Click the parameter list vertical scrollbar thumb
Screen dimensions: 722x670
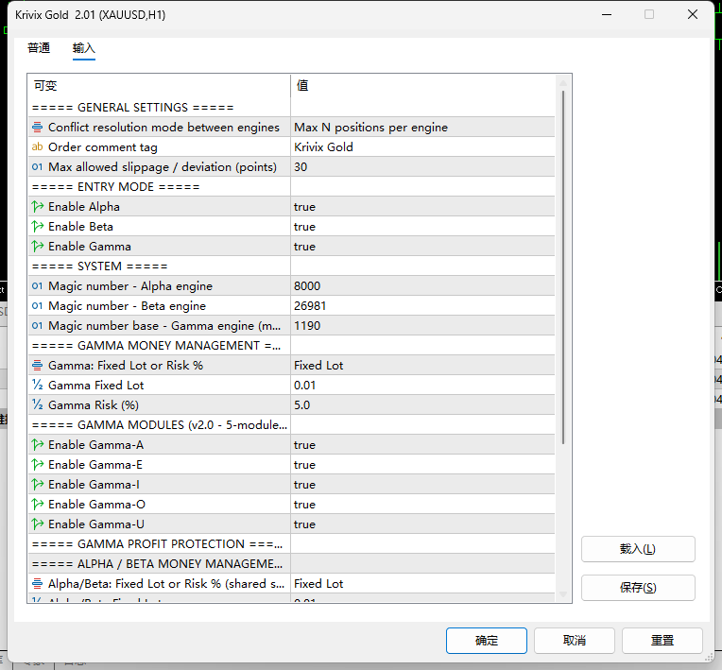pos(562,267)
